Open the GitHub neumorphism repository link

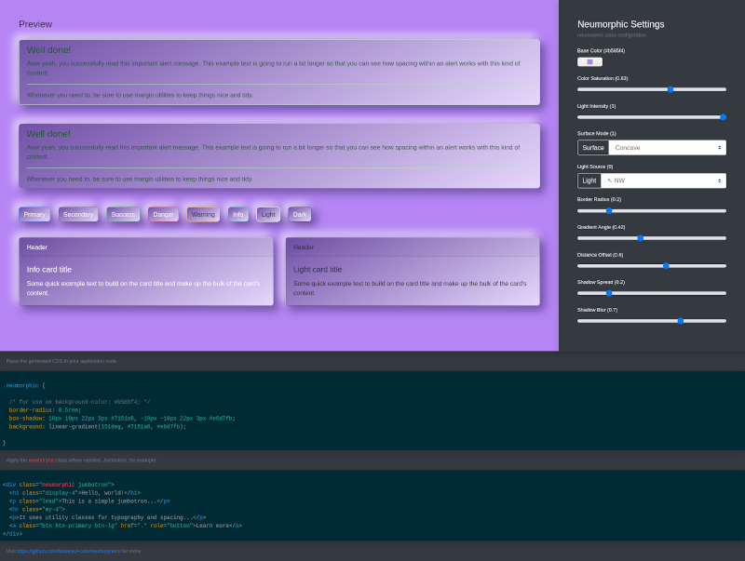[x=72, y=551]
